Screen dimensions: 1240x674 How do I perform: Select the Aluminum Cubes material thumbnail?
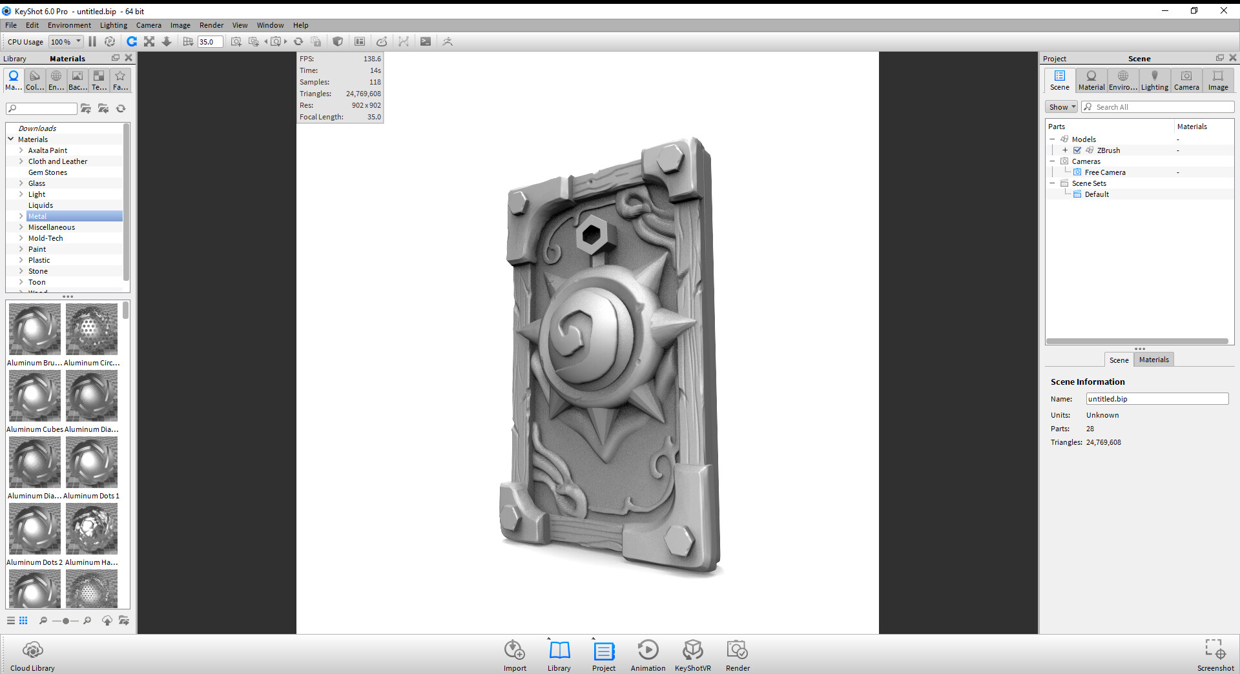tap(35, 396)
